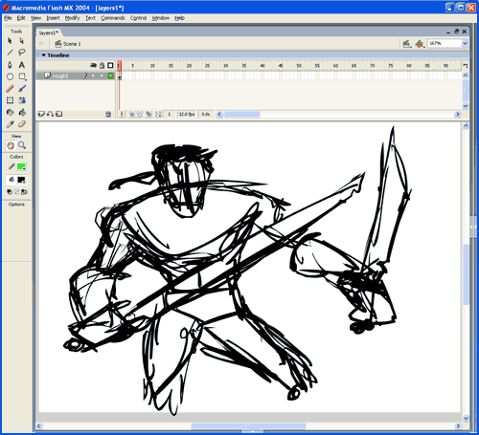479x435 pixels.
Task: Select the Eyedropper tool
Action: (10, 124)
